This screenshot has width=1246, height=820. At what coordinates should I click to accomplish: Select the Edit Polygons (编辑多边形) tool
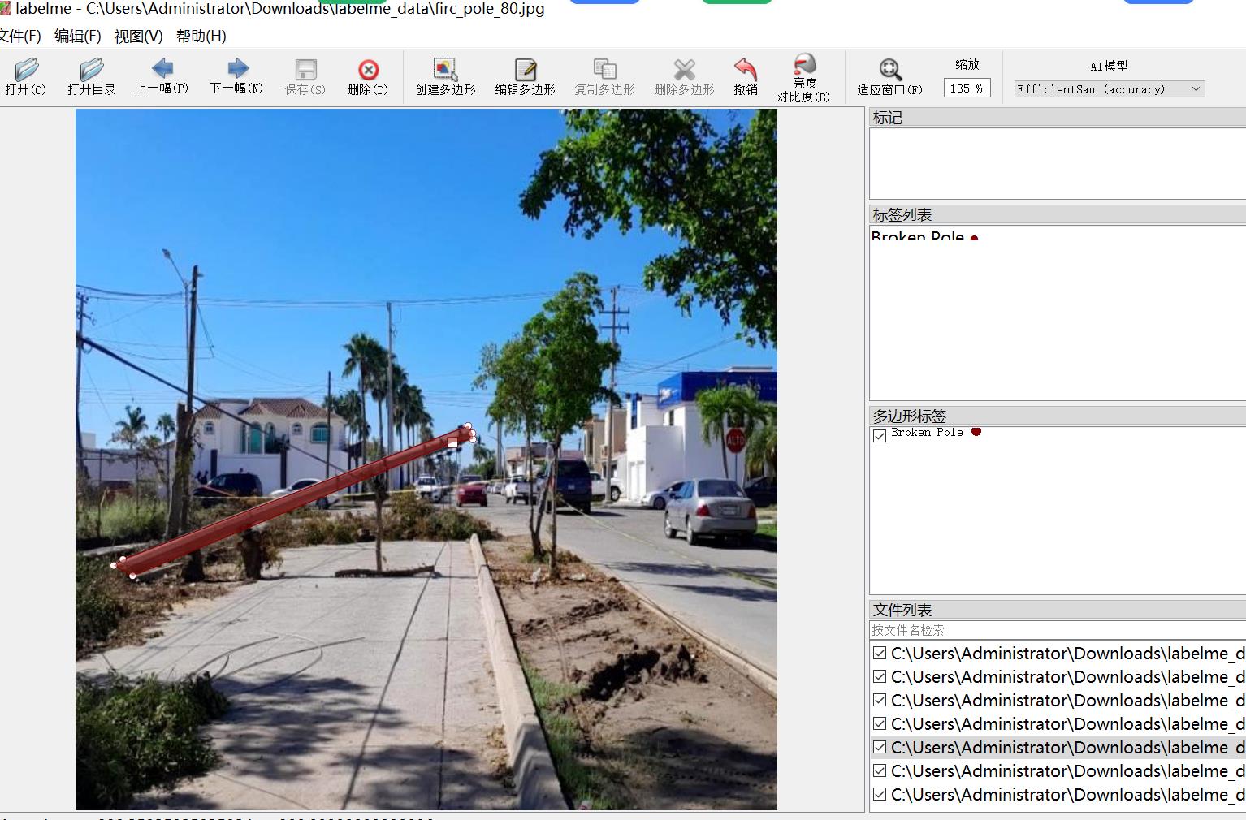(525, 71)
